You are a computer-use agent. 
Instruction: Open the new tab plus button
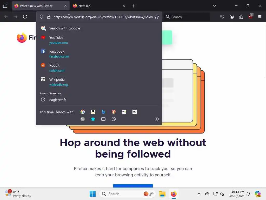(x=134, y=6)
